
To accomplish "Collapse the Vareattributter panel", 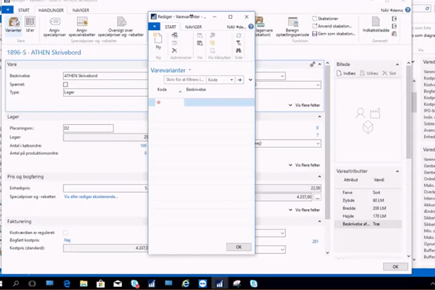I will coord(397,171).
